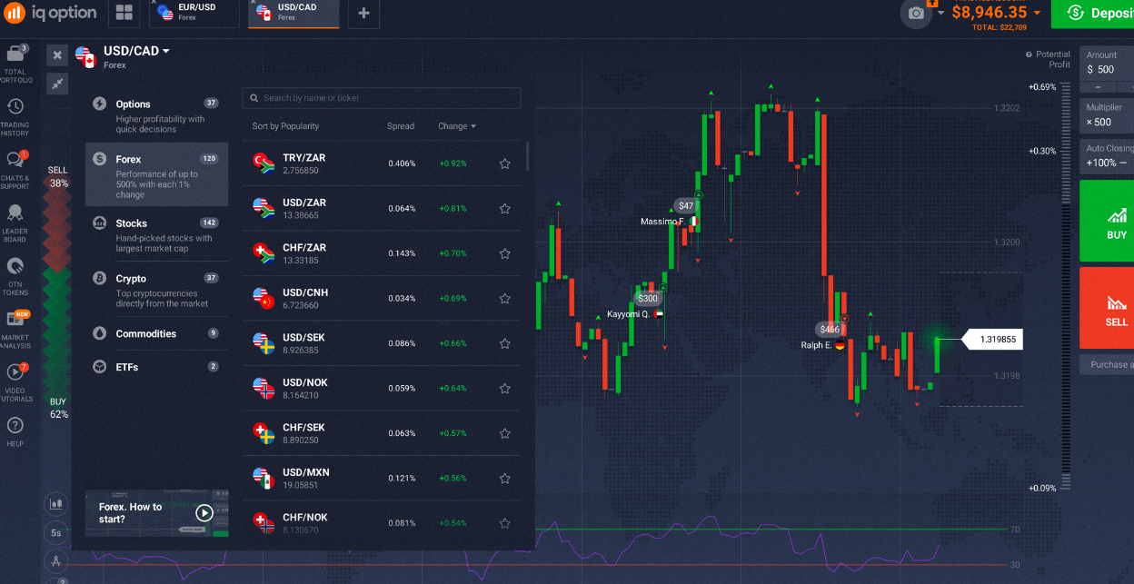Sort list by Popularity header
The height and width of the screenshot is (584, 1134).
pyautogui.click(x=285, y=126)
